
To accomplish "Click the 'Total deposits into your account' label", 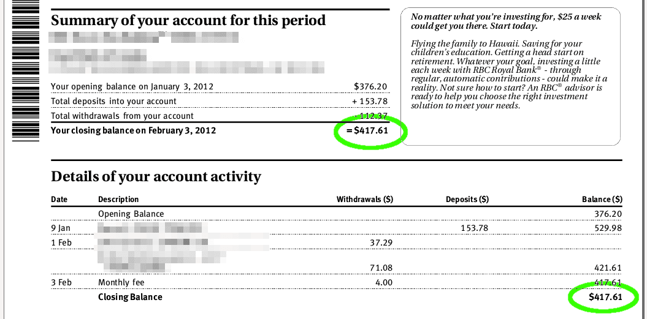I will click(x=113, y=101).
